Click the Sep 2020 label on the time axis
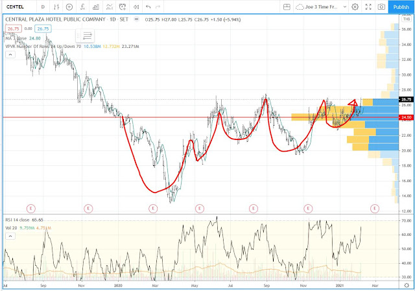Image resolution: width=415 pixels, height=291 pixels. 267,285
